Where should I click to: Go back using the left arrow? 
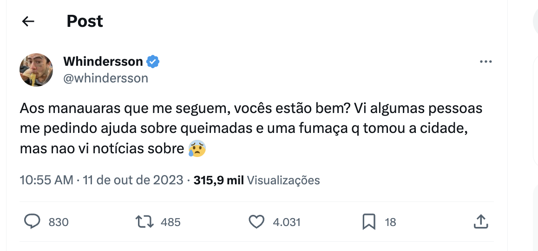pos(28,21)
